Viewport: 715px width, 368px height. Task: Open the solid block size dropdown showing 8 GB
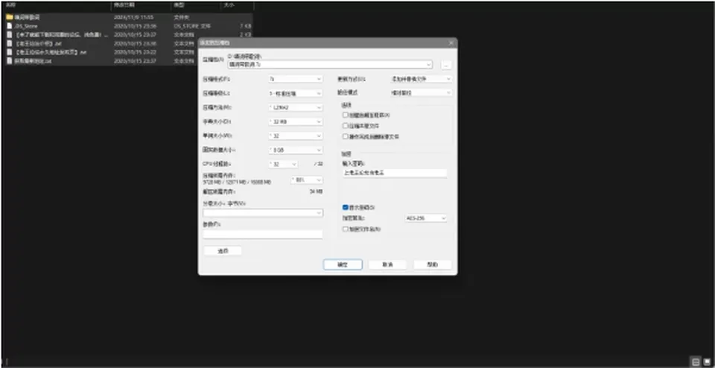[296, 150]
